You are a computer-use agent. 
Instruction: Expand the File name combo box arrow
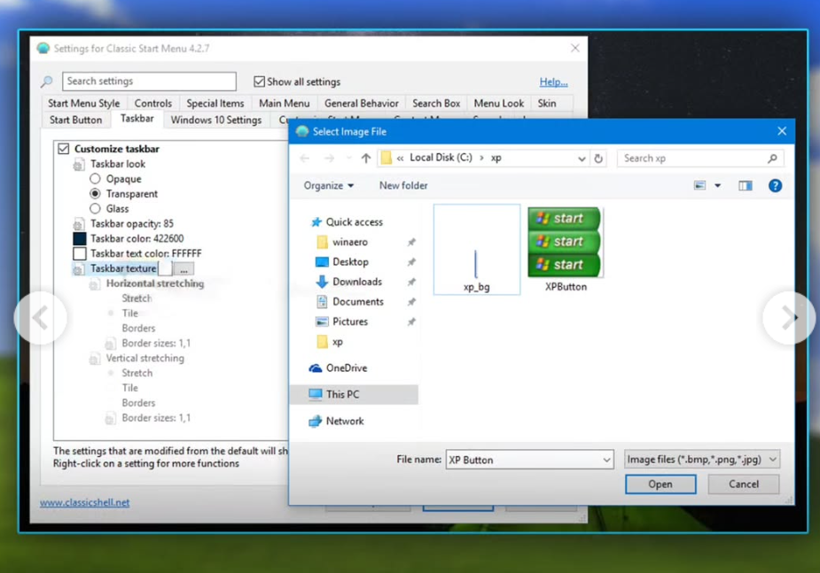tap(606, 461)
